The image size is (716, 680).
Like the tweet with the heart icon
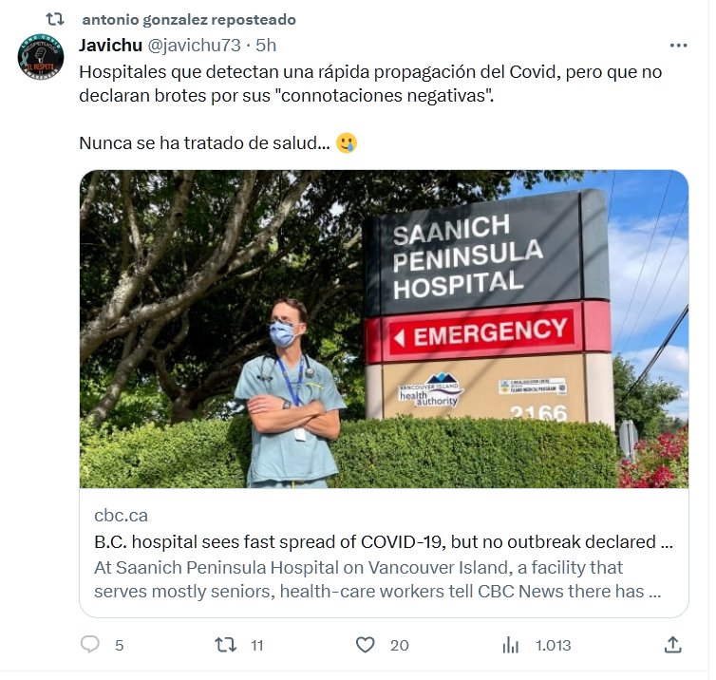click(366, 645)
